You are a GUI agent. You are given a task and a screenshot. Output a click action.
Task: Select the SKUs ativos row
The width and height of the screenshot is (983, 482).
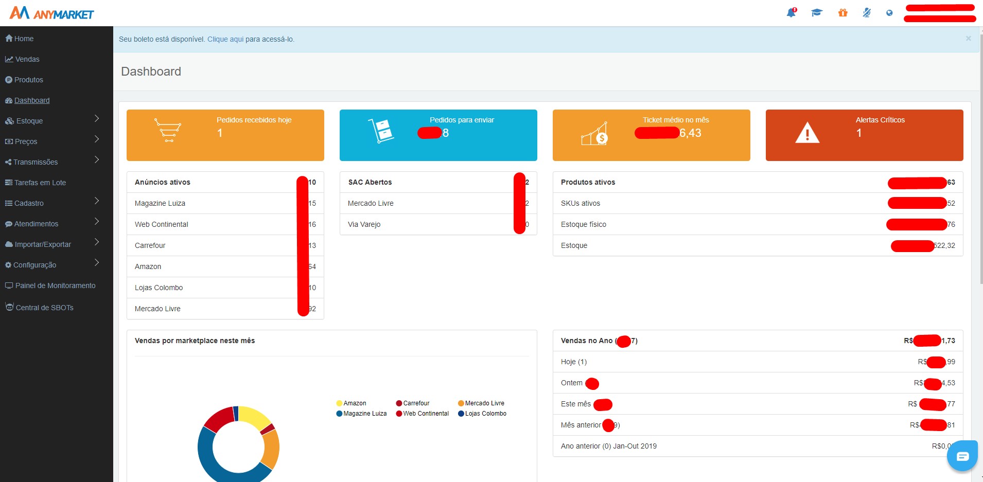pos(758,203)
